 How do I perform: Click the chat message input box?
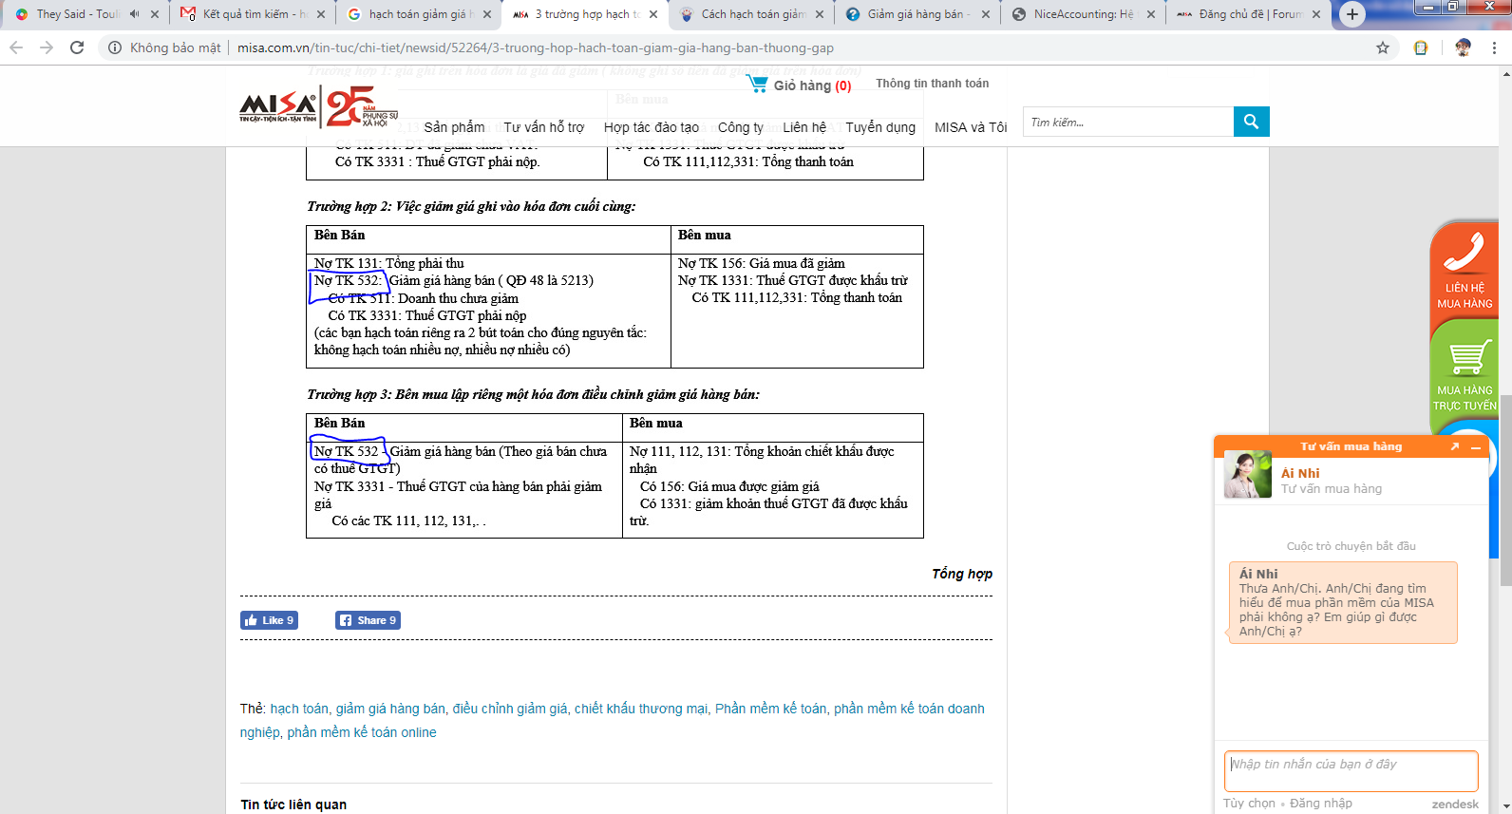click(x=1351, y=770)
